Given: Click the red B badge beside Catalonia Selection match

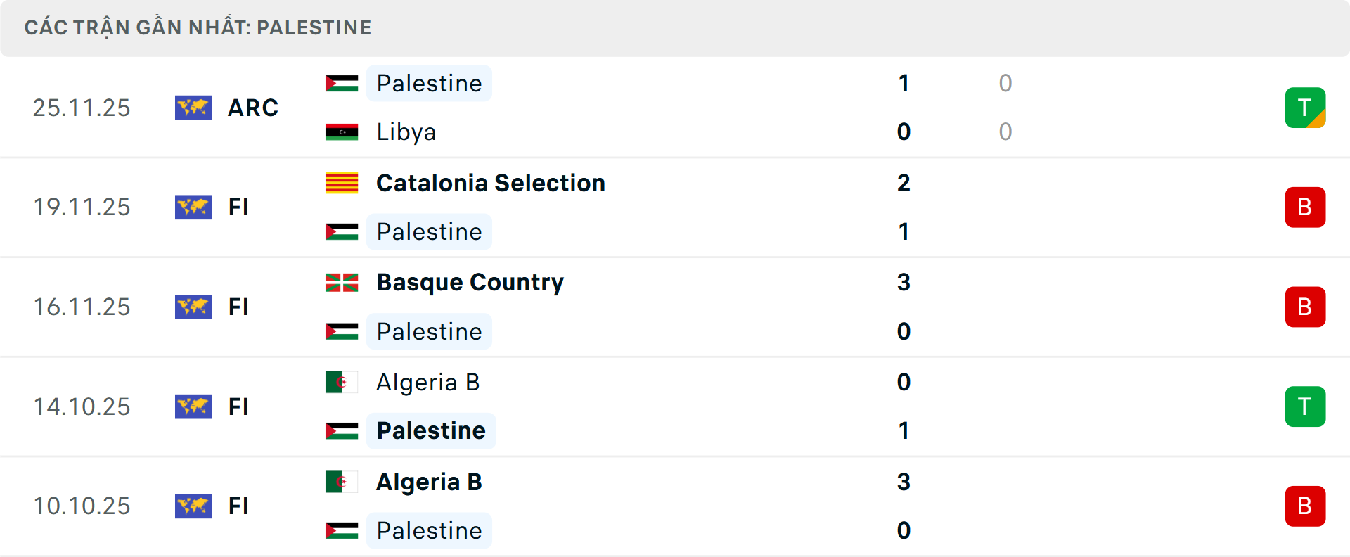Looking at the screenshot, I should point(1305,207).
